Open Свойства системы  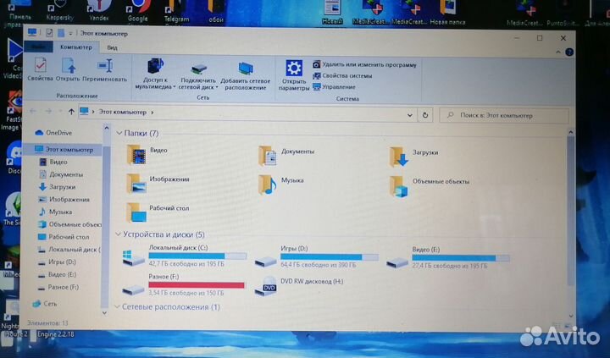point(343,76)
